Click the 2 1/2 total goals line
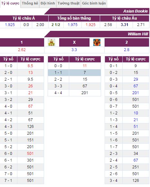Viewport: 150px width, 187px height. tap(56, 25)
